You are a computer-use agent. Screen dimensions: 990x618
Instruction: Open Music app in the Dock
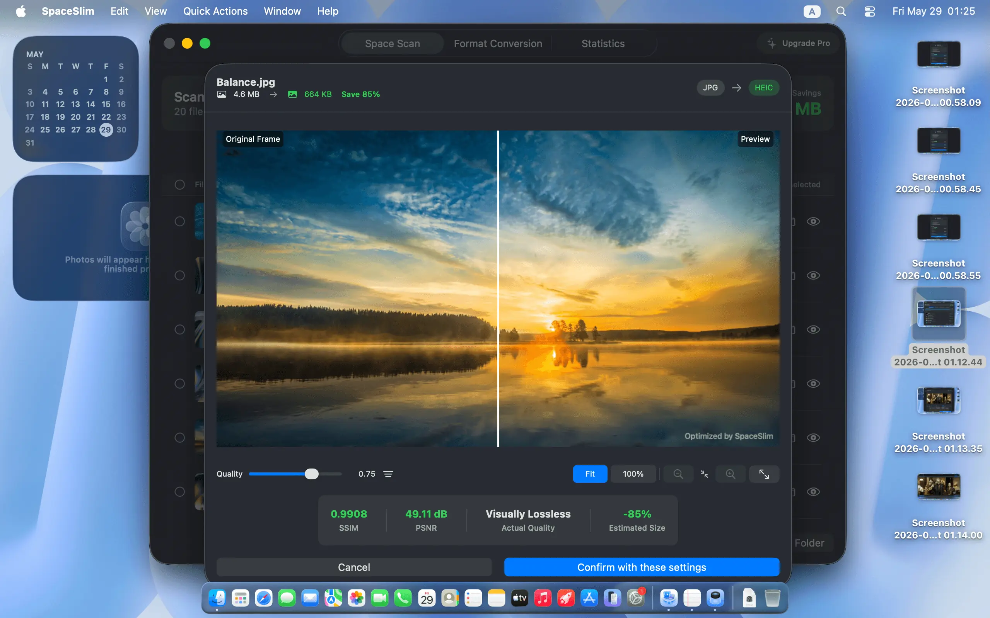point(543,598)
